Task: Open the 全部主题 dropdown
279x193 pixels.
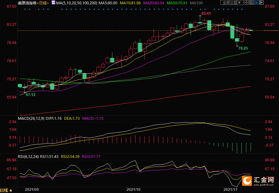Action: 232,2
